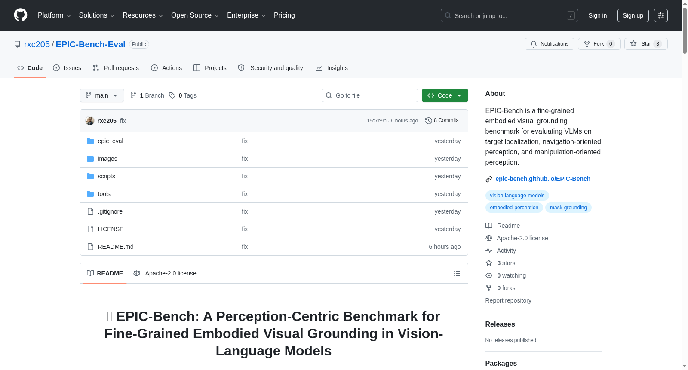The image size is (688, 370).
Task: Click the epic_eval folder icon
Action: (90, 141)
